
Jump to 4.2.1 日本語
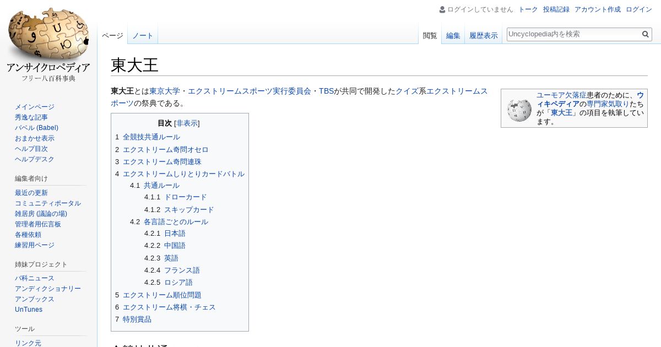[175, 234]
